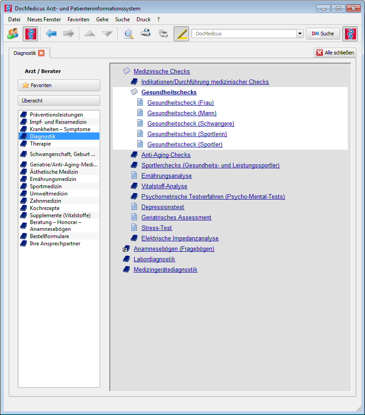This screenshot has width=365, height=415.
Task: Expand Indikationen/Durchführung book icon
Action: (134, 82)
